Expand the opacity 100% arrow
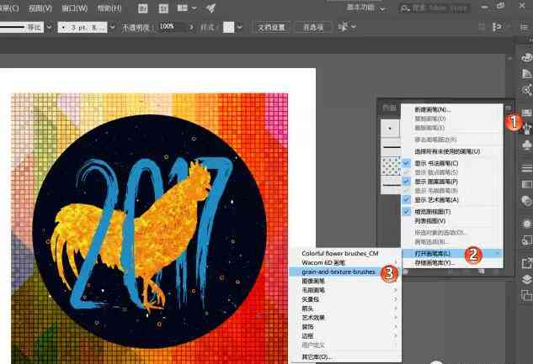This screenshot has height=364, width=533. (x=191, y=27)
